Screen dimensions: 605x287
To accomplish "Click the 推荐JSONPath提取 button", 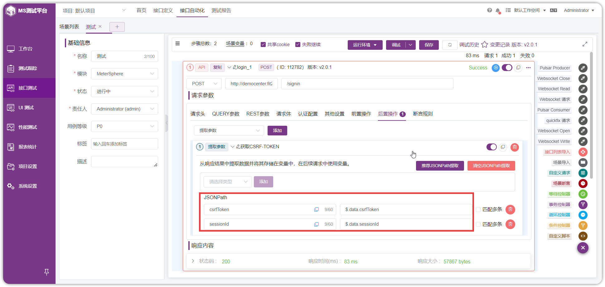I will [x=440, y=166].
